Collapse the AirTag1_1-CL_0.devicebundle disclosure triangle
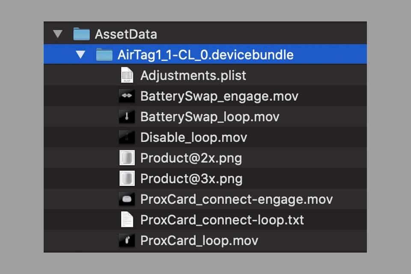 [80, 54]
